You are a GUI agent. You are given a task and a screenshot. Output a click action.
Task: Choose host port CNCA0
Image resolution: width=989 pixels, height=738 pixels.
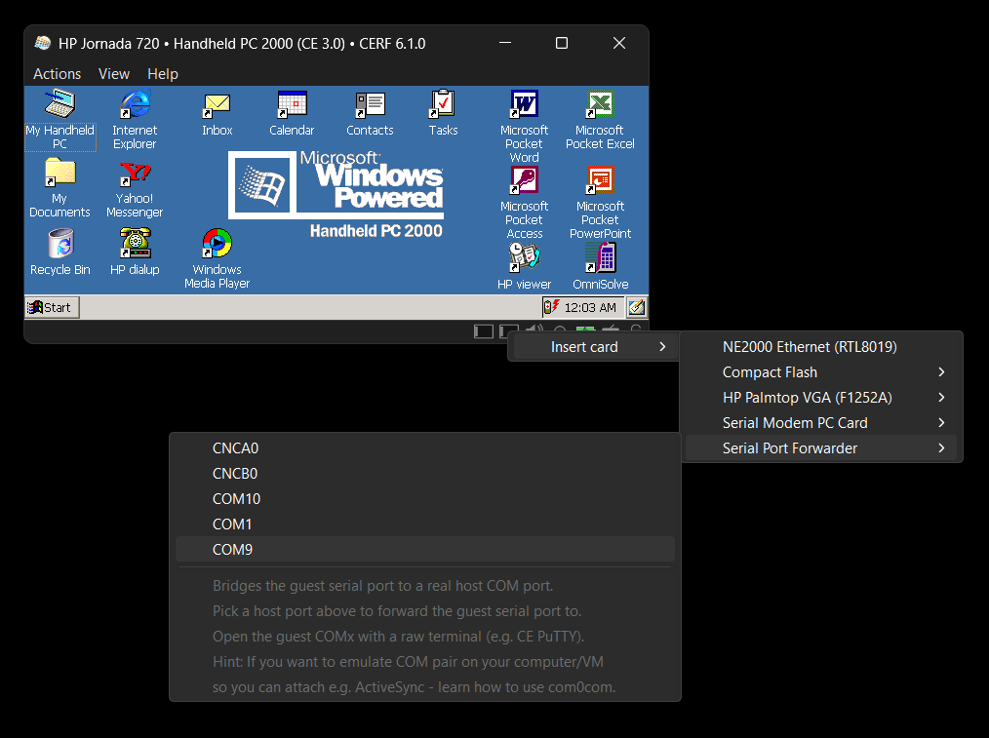(425, 448)
